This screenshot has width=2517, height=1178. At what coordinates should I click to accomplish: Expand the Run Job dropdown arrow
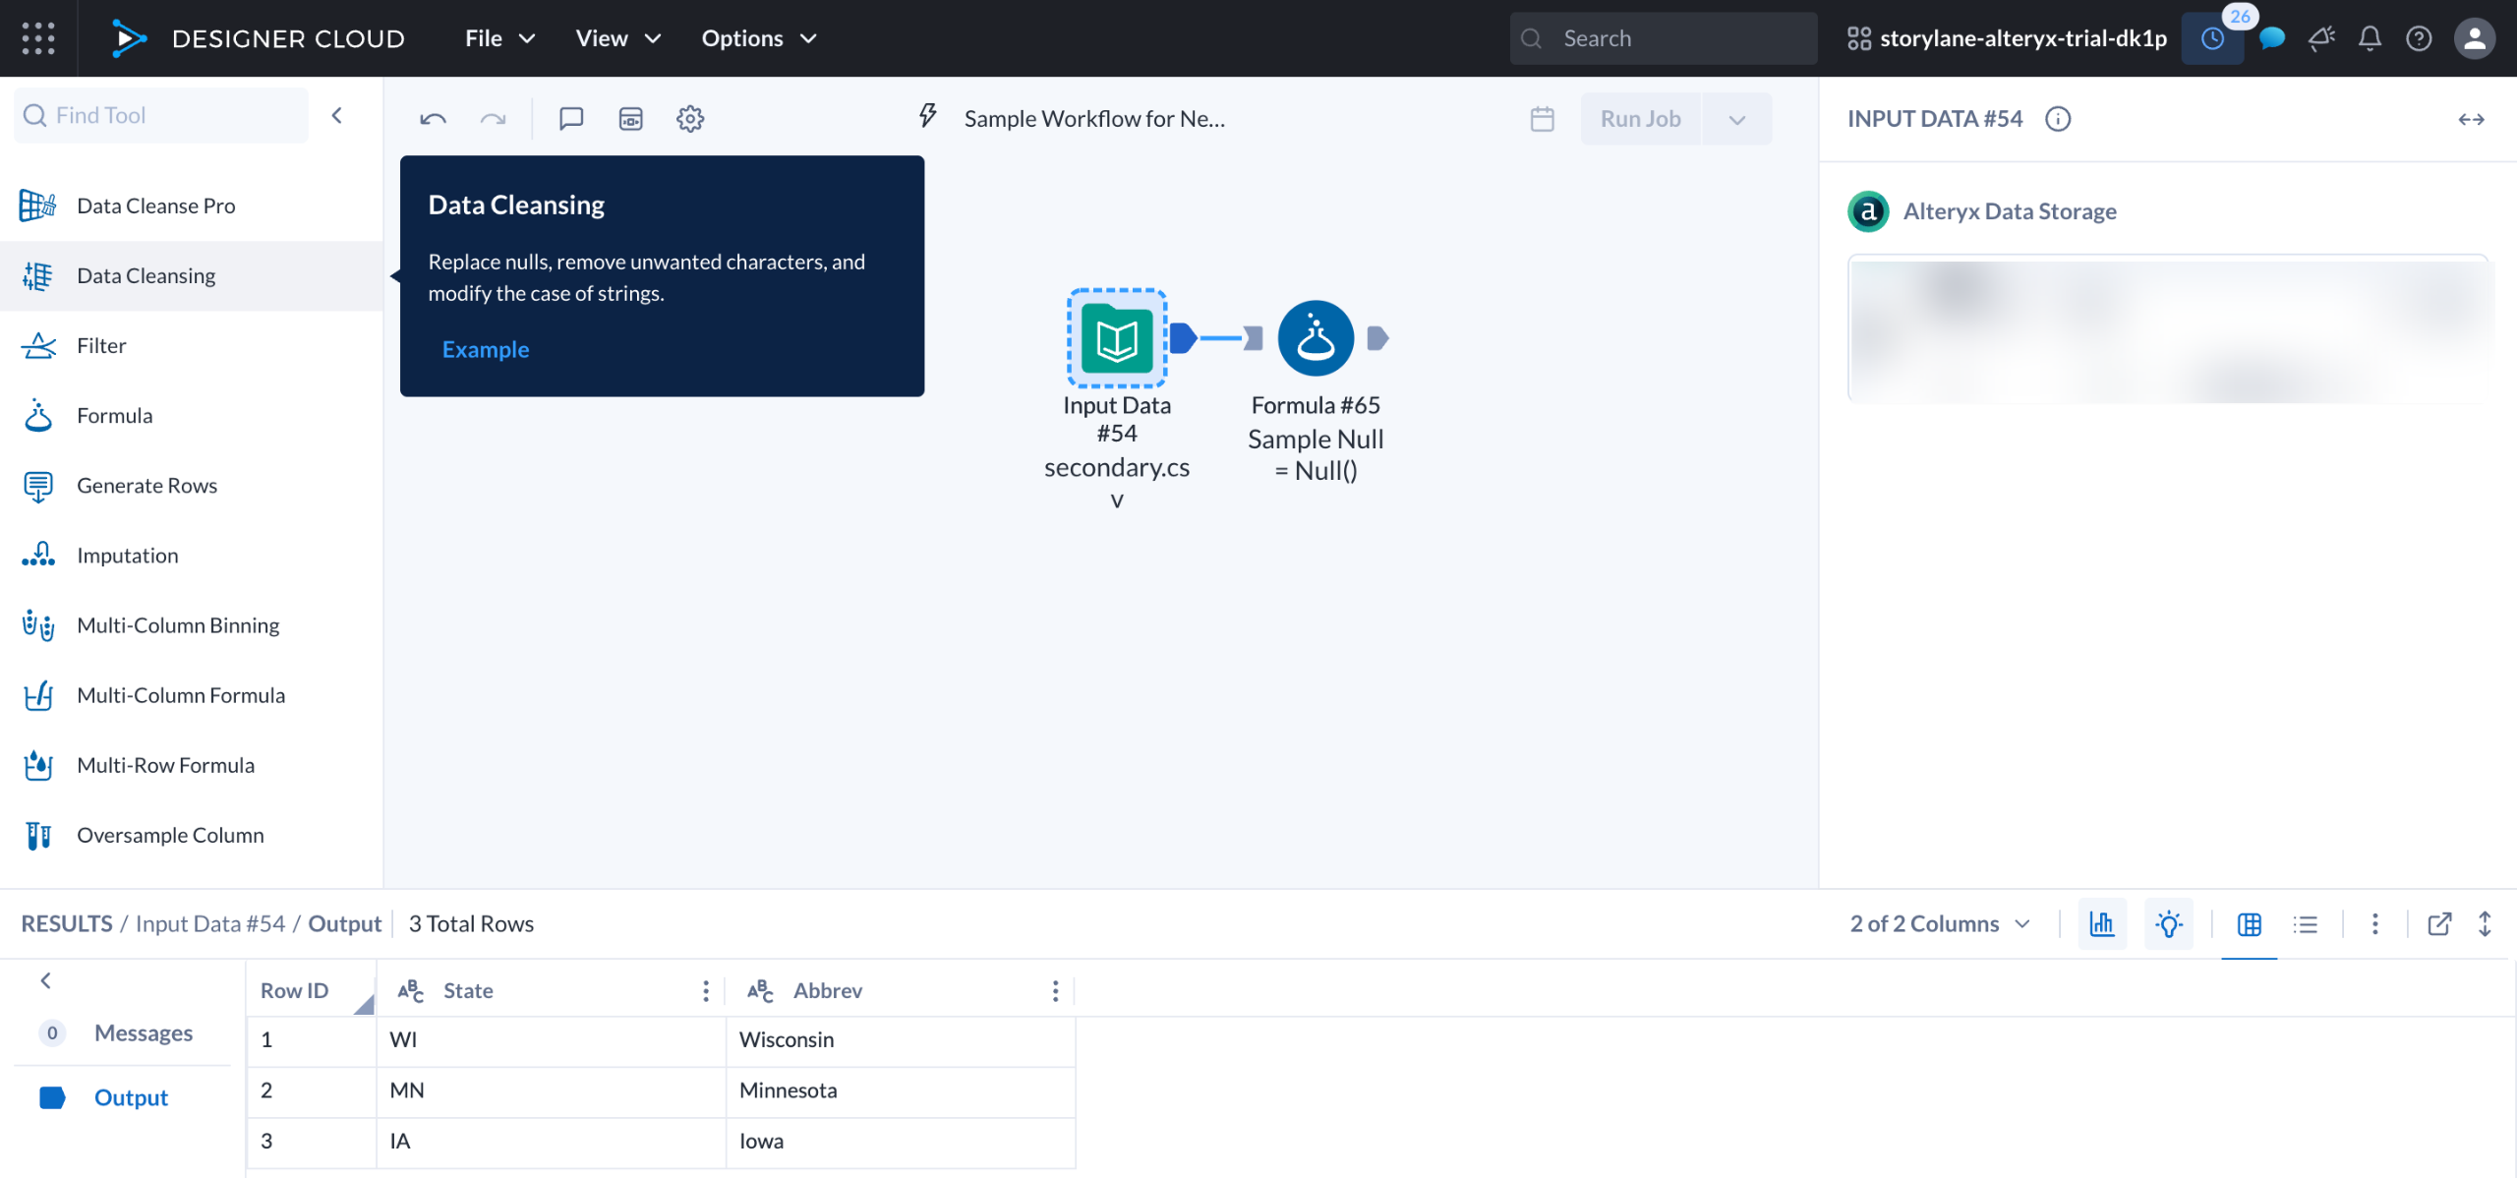pyautogui.click(x=1737, y=119)
